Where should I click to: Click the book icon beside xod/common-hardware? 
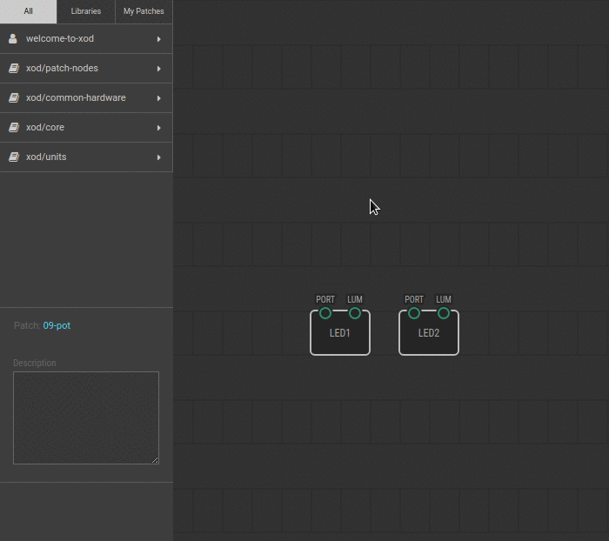pyautogui.click(x=13, y=98)
